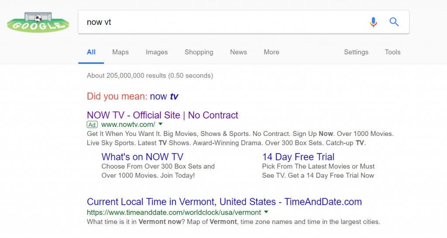Viewport: 447px width, 238px height.
Task: Click the www.nowtv.com/ ad URL
Action: pyautogui.click(x=128, y=124)
